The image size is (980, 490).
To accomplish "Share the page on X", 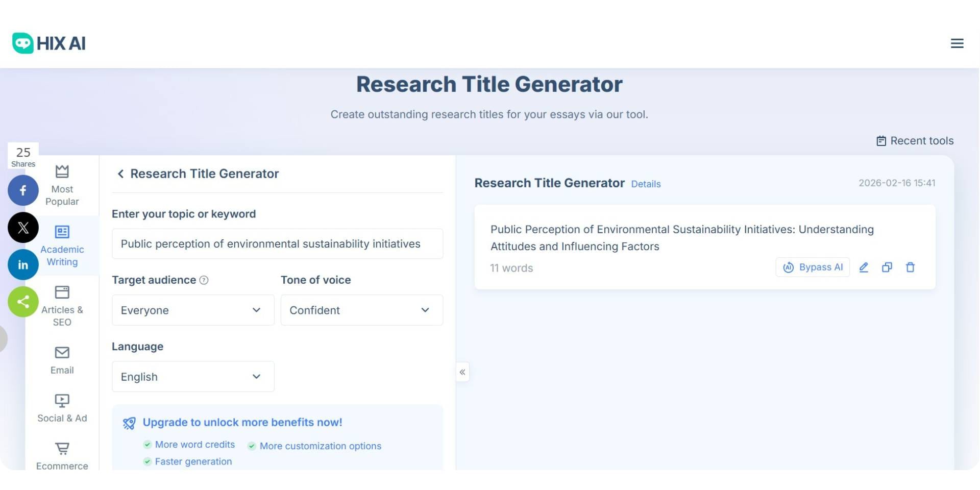I will 23,227.
